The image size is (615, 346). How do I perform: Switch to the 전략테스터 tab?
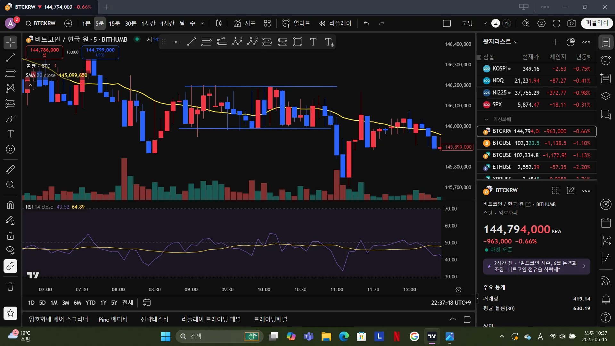pyautogui.click(x=154, y=319)
